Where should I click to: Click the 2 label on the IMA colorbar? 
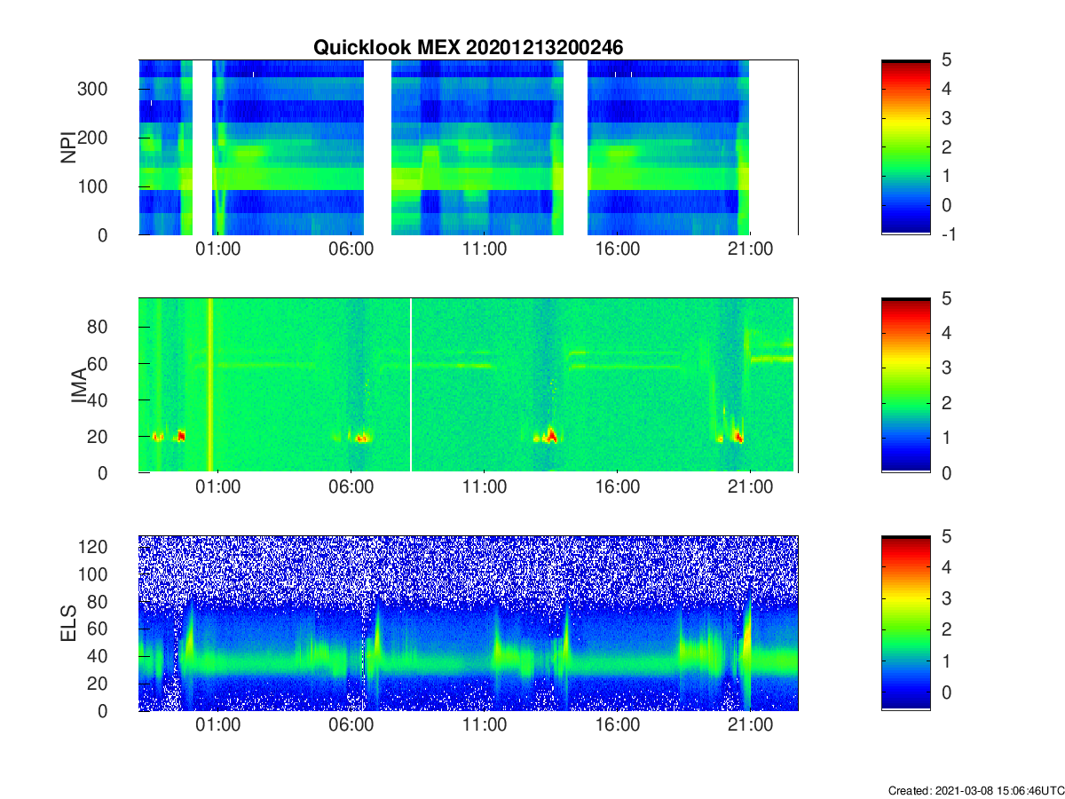click(x=945, y=403)
